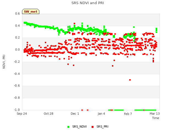The height and width of the screenshot is (132, 176).
Task: Click the Time x-axis label
Action: coord(156,118)
